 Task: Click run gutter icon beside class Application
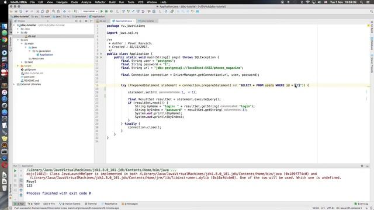click(101, 54)
